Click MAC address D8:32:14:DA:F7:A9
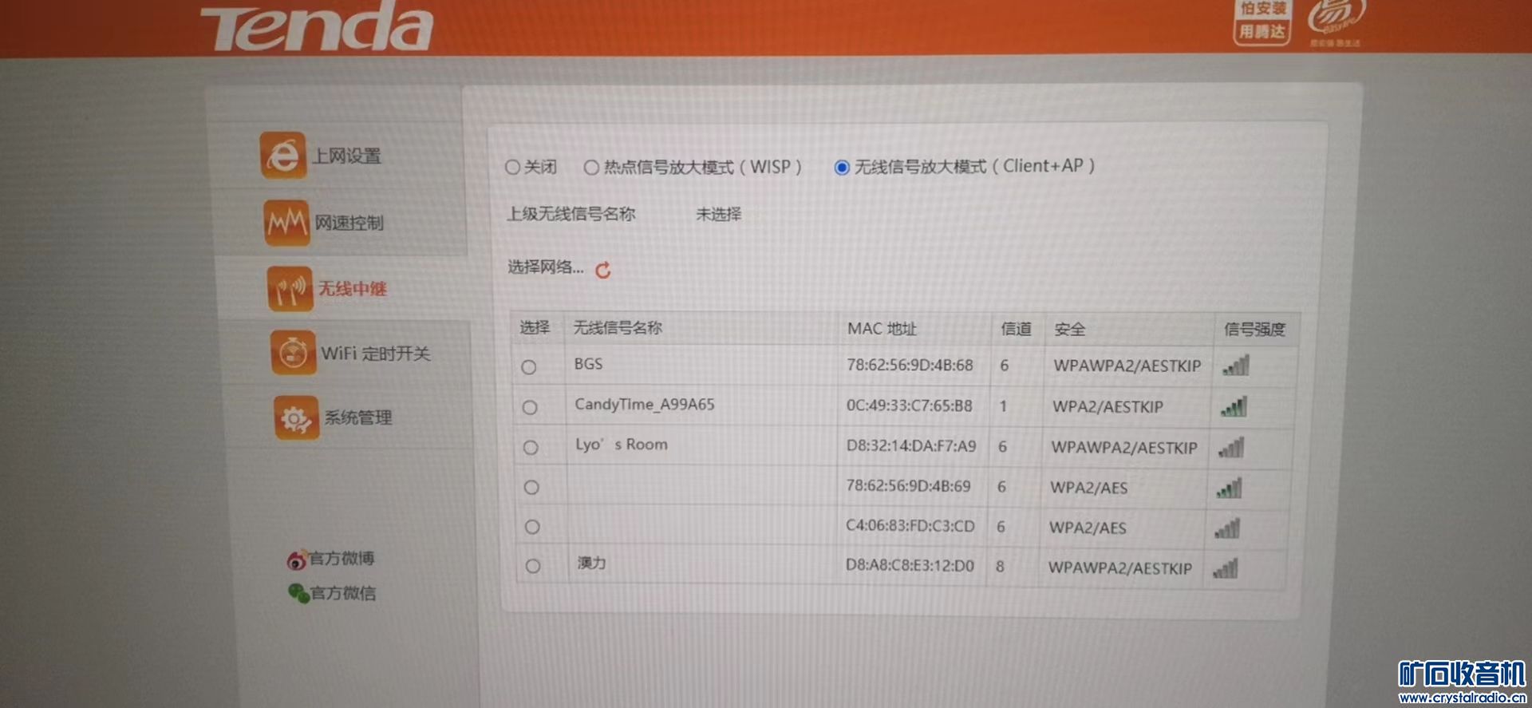The height and width of the screenshot is (708, 1532). (911, 446)
